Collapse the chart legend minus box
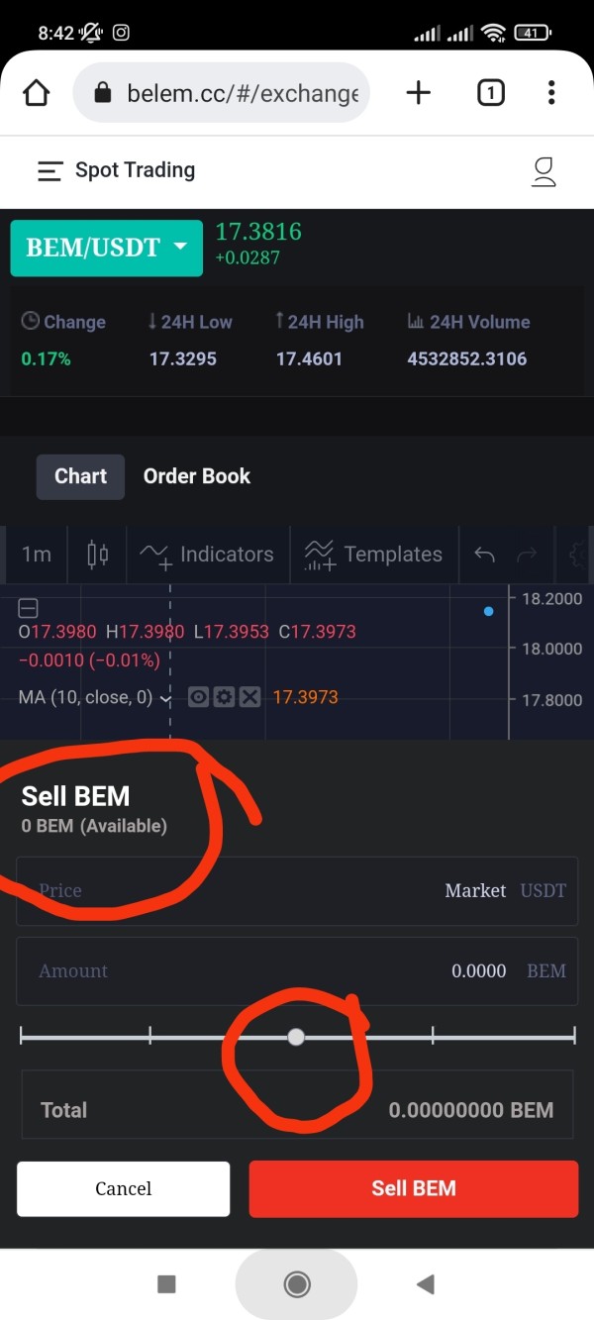This screenshot has height=1320, width=594. point(29,608)
